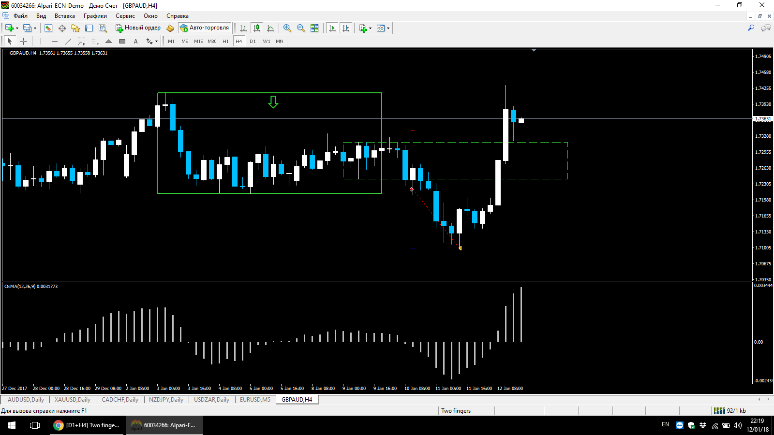Switch chart to candlesticks
Image resolution: width=774 pixels, height=435 pixels.
257,28
